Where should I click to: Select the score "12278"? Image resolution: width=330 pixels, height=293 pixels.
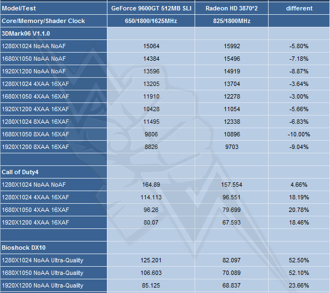tap(231, 96)
